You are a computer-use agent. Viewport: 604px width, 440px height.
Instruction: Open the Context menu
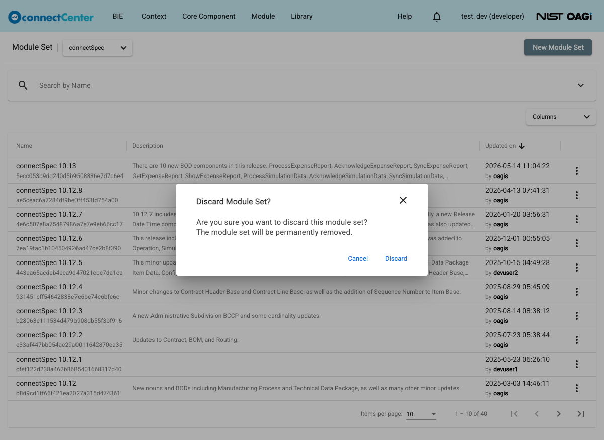click(154, 16)
